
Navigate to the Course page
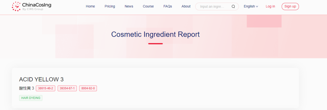[x=148, y=6]
